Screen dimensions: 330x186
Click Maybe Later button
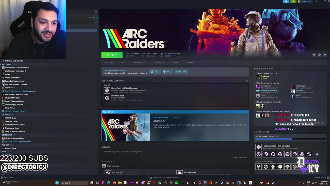(181, 72)
